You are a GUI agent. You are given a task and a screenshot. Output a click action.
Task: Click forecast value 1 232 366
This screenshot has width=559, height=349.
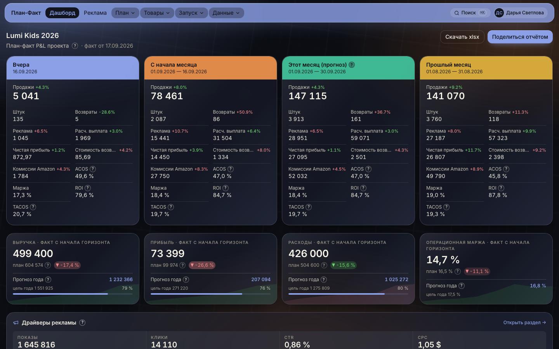point(121,280)
